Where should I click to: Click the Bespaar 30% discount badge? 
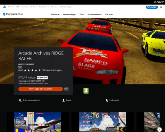click(x=42, y=77)
